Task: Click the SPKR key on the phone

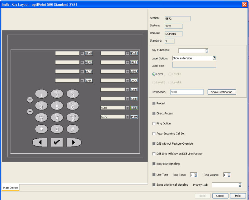Action: coord(89,53)
